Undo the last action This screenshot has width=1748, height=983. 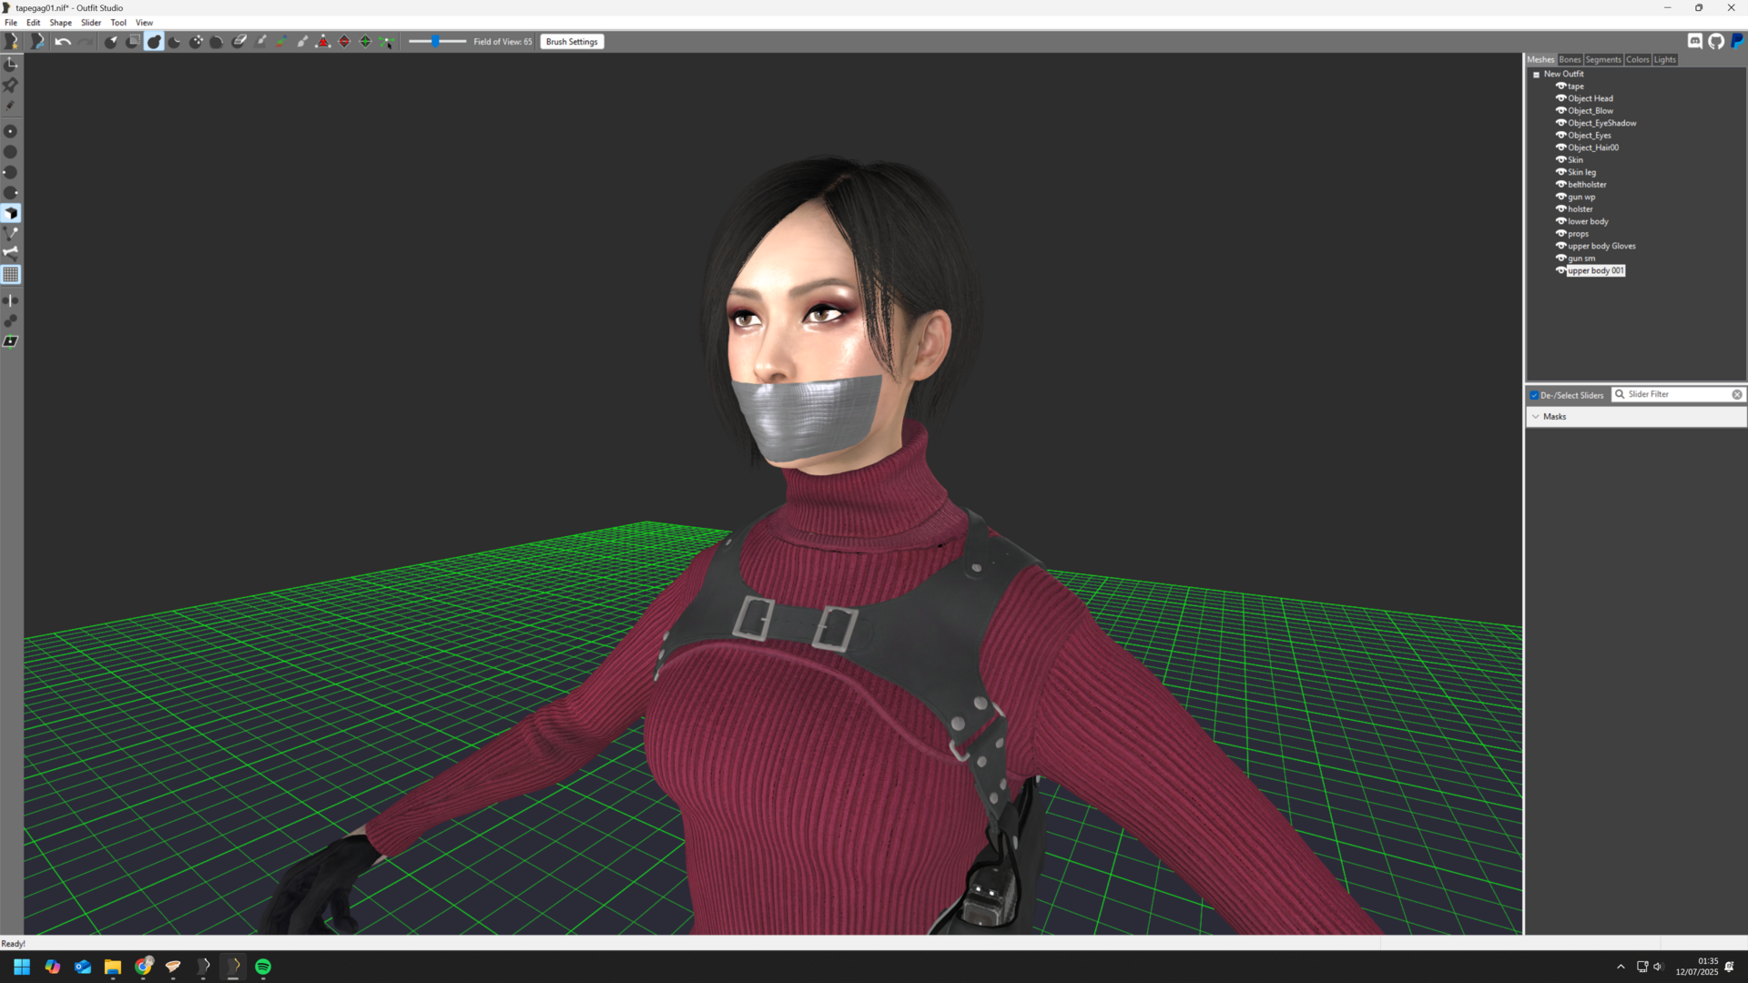tap(63, 42)
